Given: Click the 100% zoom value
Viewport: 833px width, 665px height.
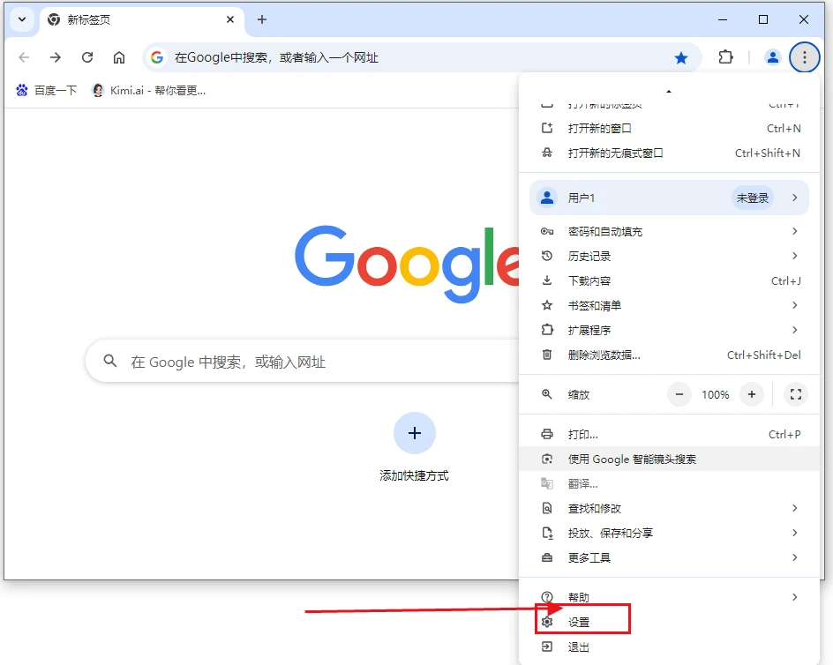Looking at the screenshot, I should 715,394.
